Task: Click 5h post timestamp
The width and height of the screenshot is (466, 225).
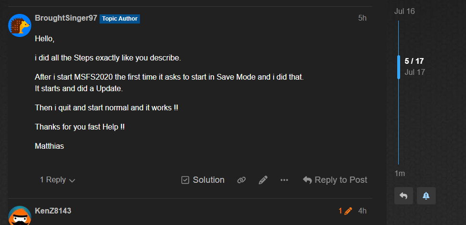Action: coord(362,18)
